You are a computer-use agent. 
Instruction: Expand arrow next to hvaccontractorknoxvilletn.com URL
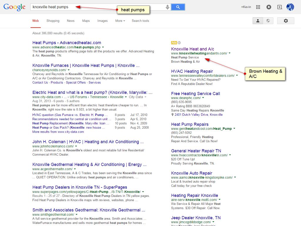[230, 155]
